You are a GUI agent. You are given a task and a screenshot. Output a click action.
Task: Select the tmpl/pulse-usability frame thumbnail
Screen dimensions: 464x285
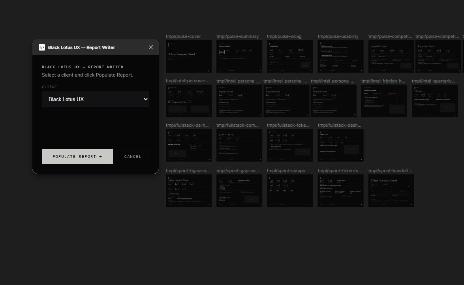340,56
